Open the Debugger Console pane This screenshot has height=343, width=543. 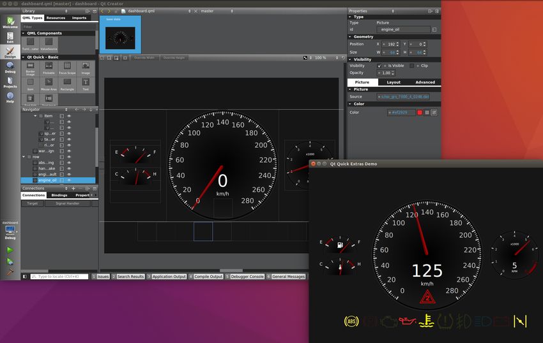(x=245, y=277)
